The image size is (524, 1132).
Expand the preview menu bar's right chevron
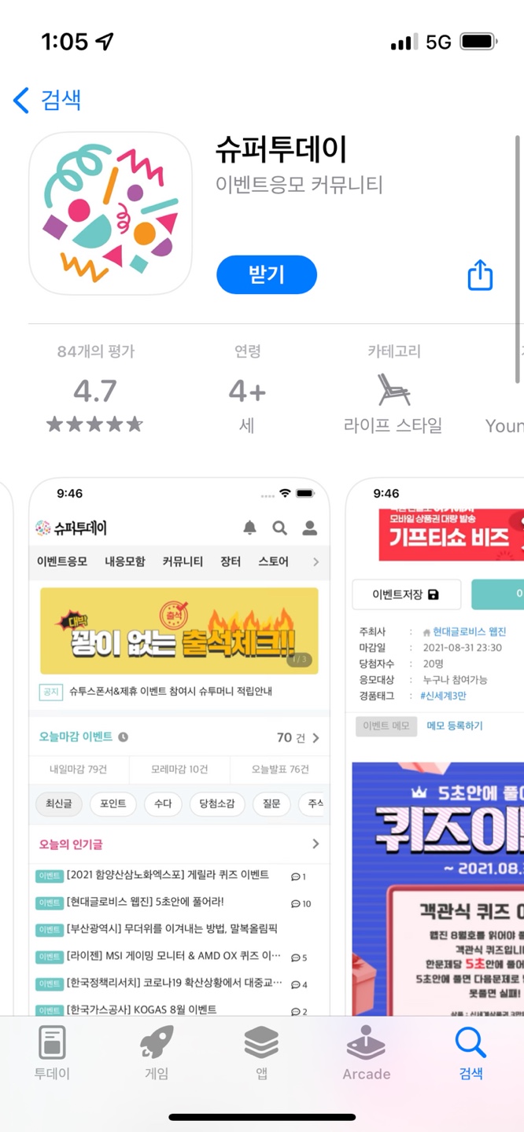click(x=316, y=561)
